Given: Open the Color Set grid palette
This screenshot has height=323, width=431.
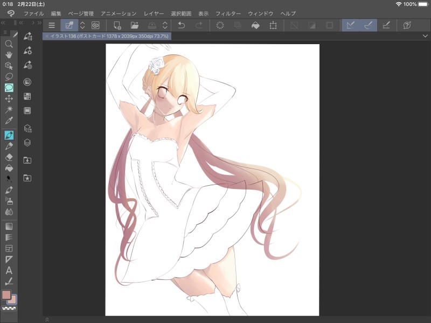Looking at the screenshot, I should coord(27,96).
